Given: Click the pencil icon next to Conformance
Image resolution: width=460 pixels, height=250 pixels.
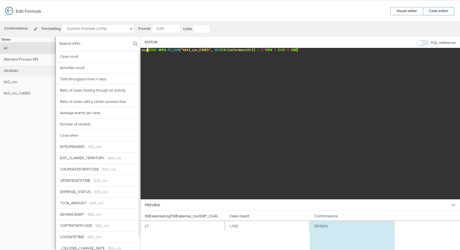Looking at the screenshot, I should tap(36, 29).
